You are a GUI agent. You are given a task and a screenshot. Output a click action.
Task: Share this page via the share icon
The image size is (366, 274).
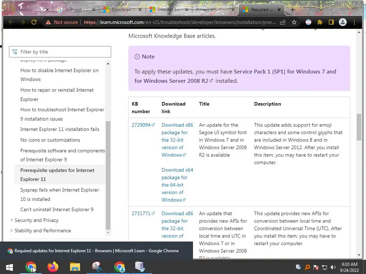pos(283,22)
